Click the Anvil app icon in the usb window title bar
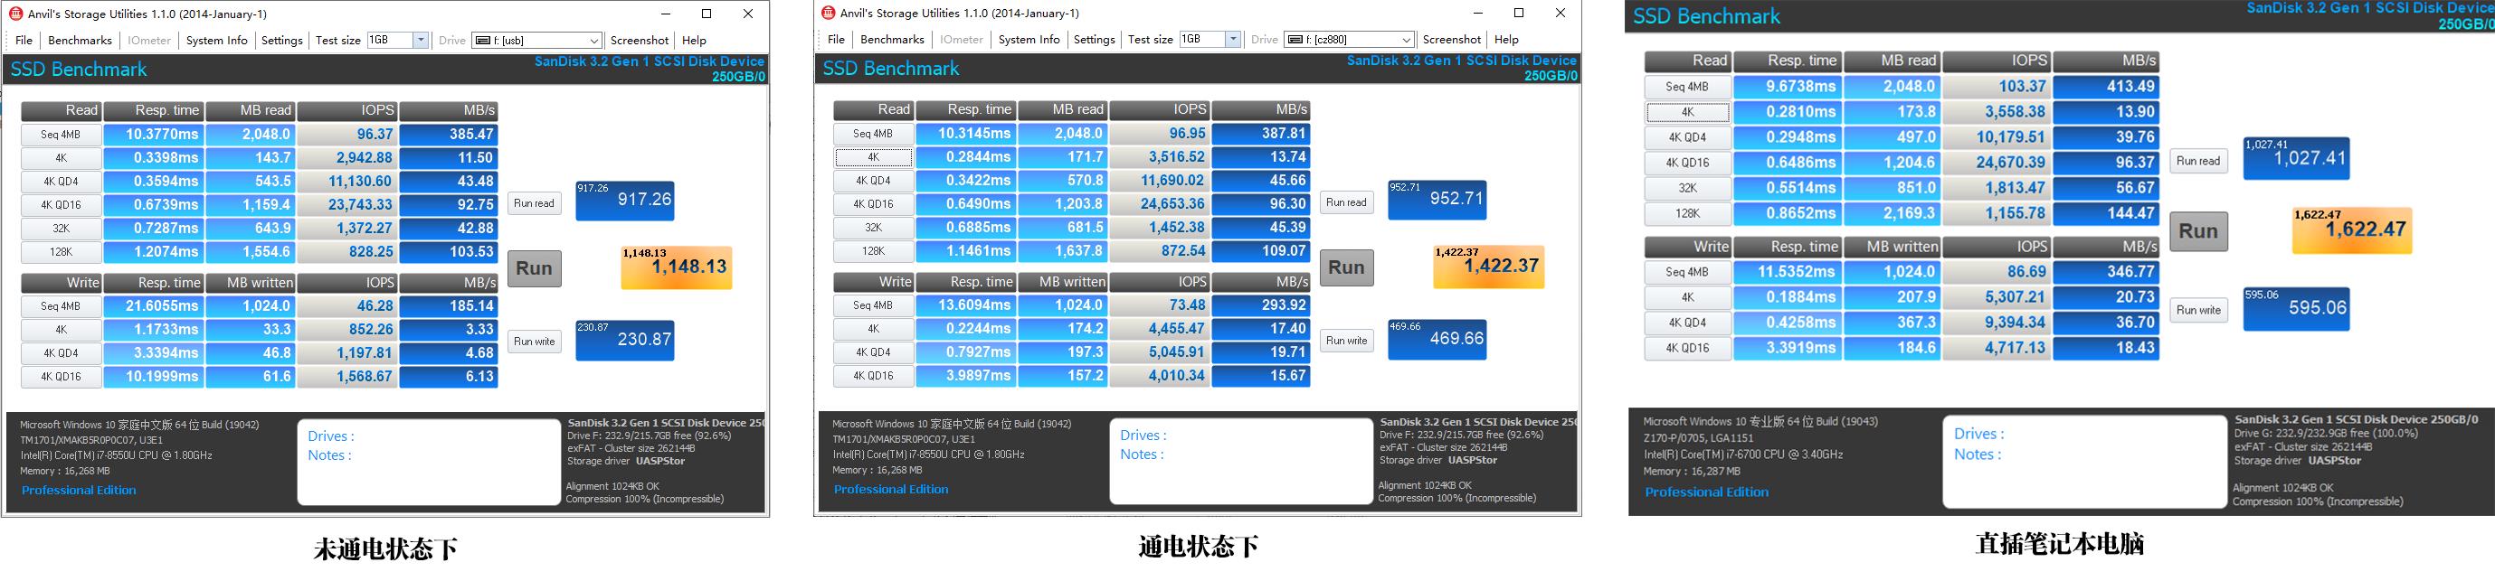The height and width of the screenshot is (581, 2495). 15,14
